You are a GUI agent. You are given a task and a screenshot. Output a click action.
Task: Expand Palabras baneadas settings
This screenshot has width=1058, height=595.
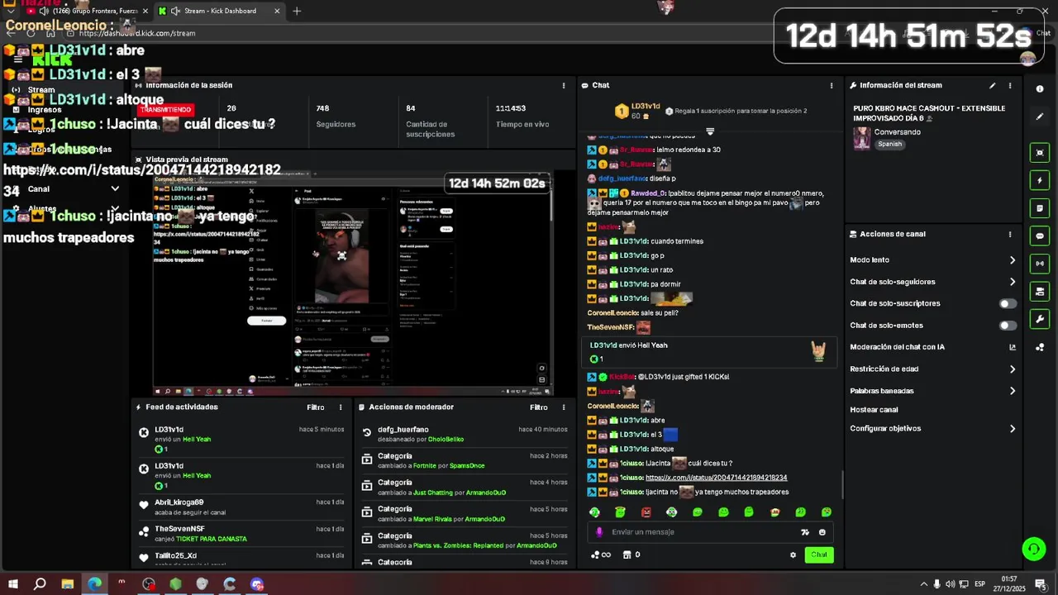coord(1013,391)
